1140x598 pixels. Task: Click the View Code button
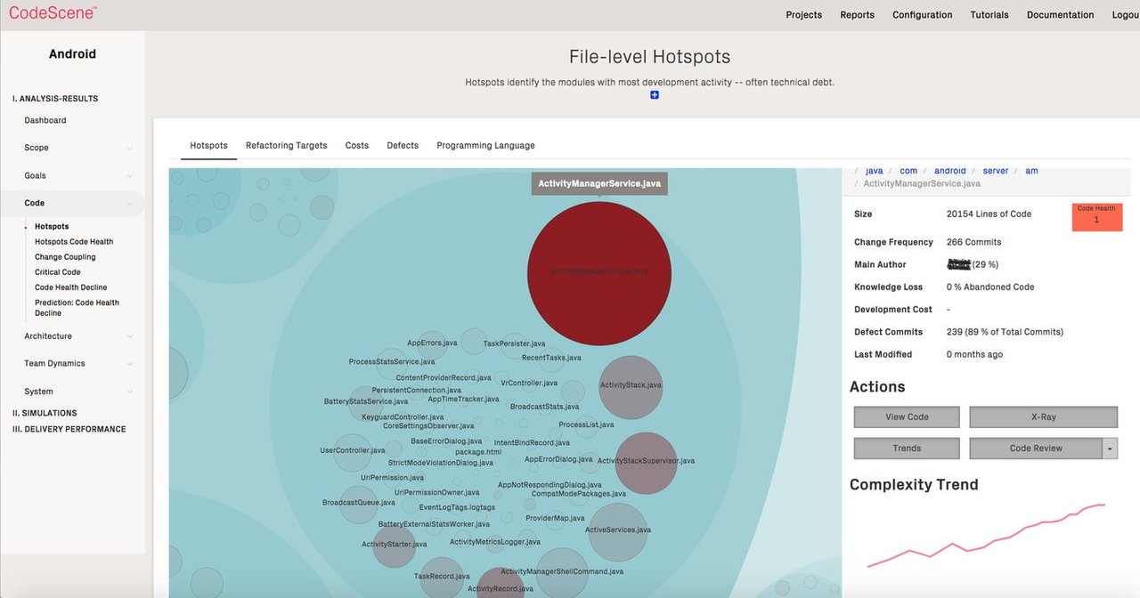tap(907, 417)
